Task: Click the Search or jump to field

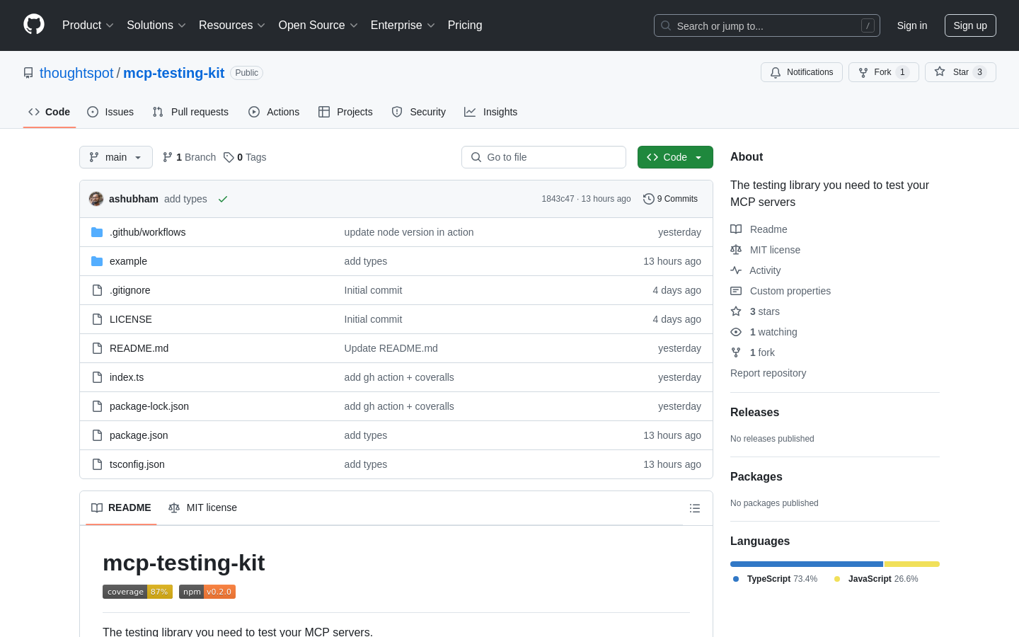Action: coord(767,25)
